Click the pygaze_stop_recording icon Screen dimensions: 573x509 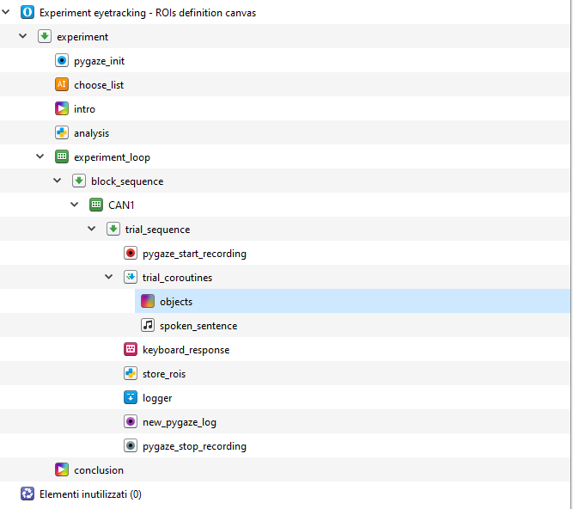[131, 446]
